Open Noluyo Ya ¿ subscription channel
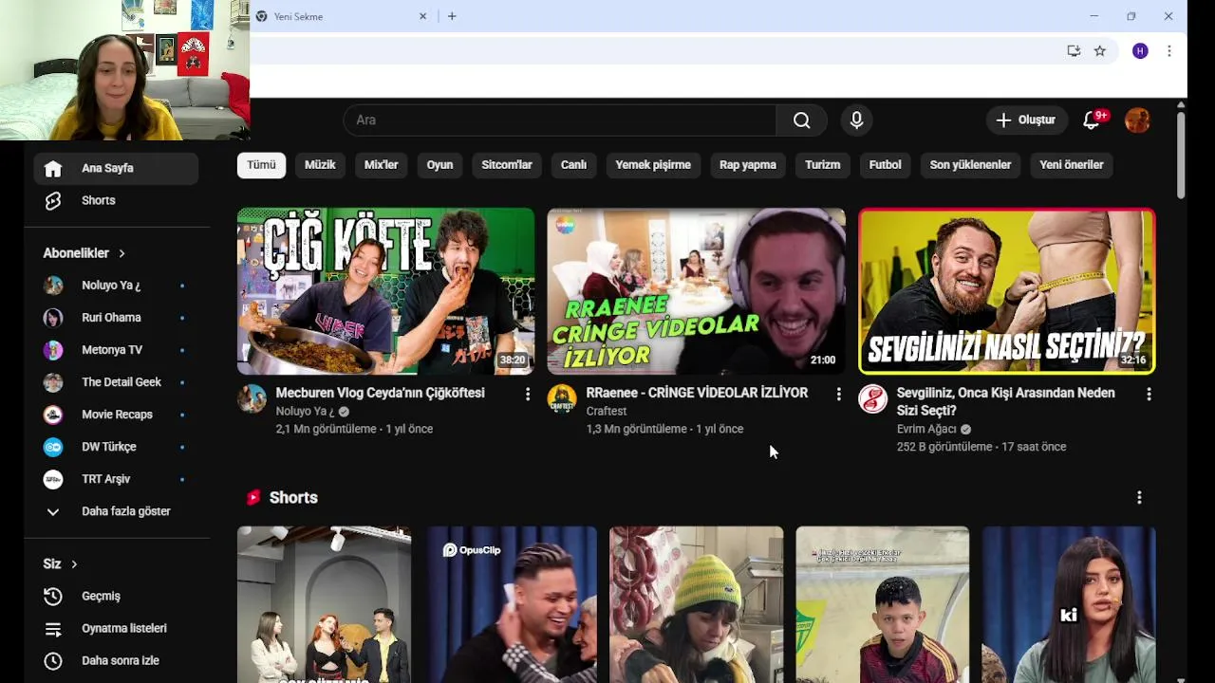 click(x=116, y=286)
